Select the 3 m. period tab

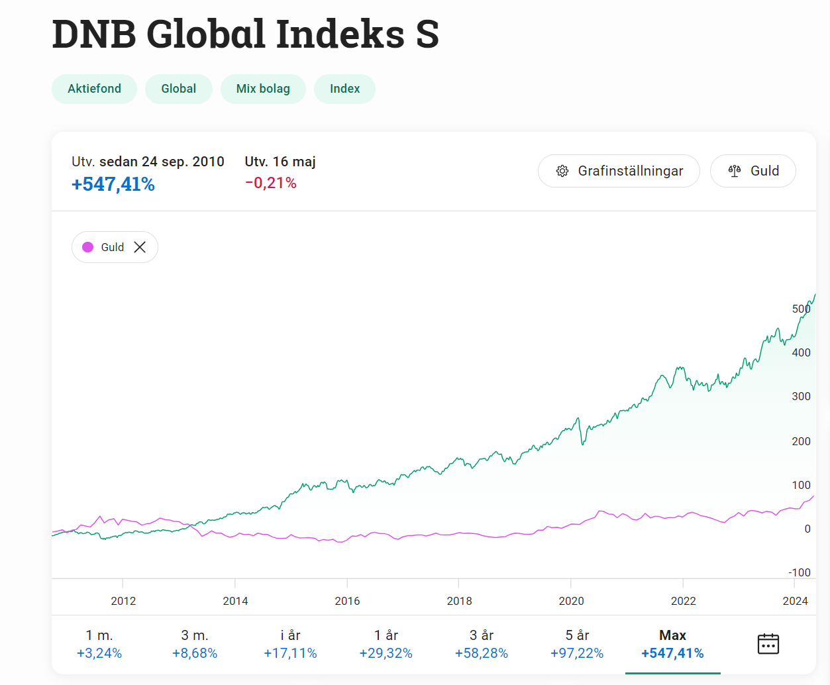195,644
